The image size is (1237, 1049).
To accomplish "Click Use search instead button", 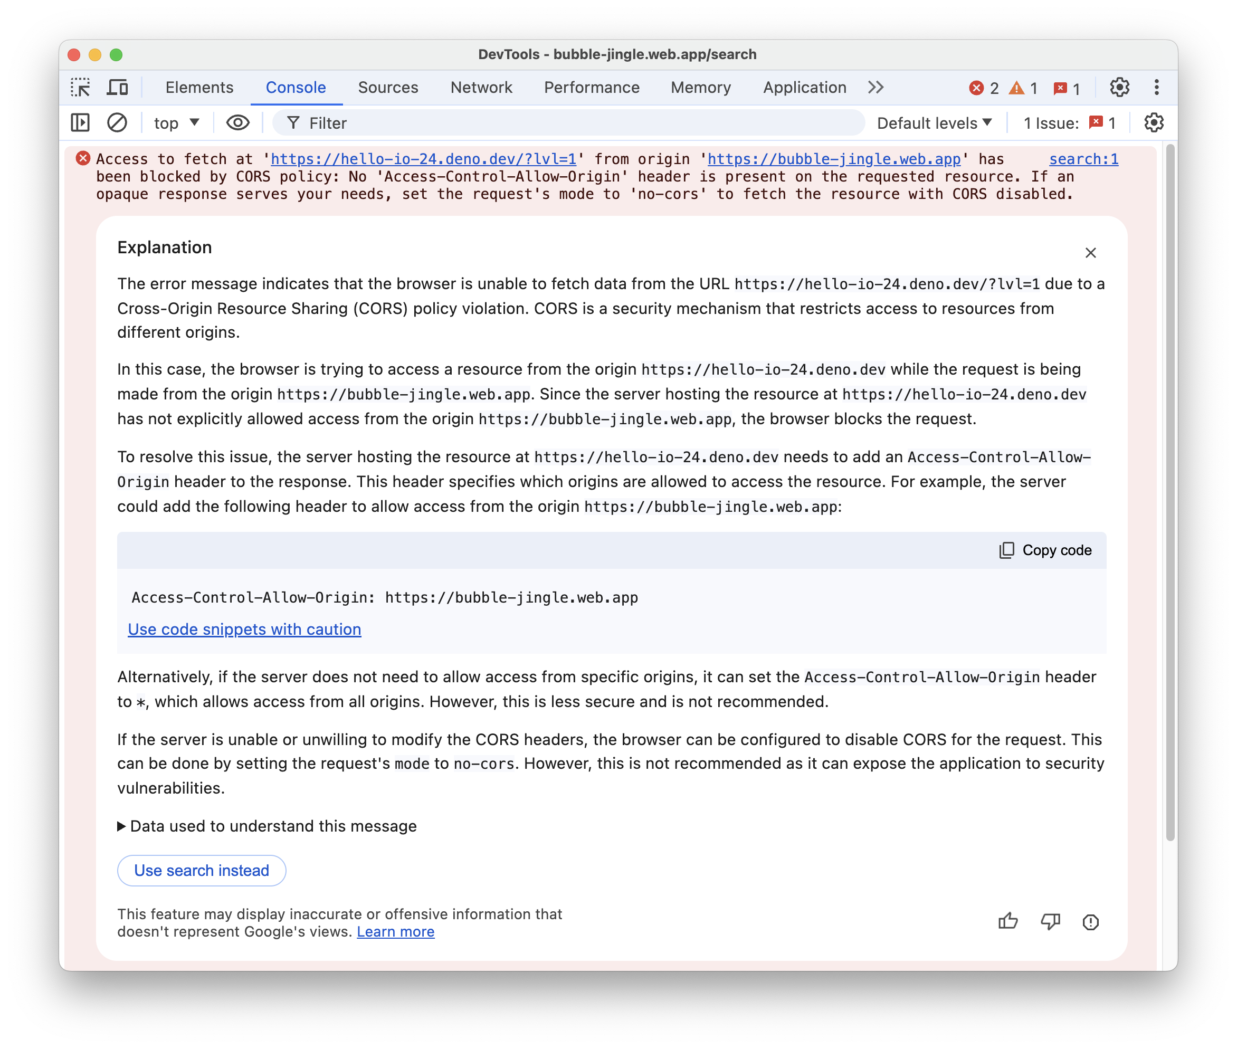I will click(x=201, y=870).
